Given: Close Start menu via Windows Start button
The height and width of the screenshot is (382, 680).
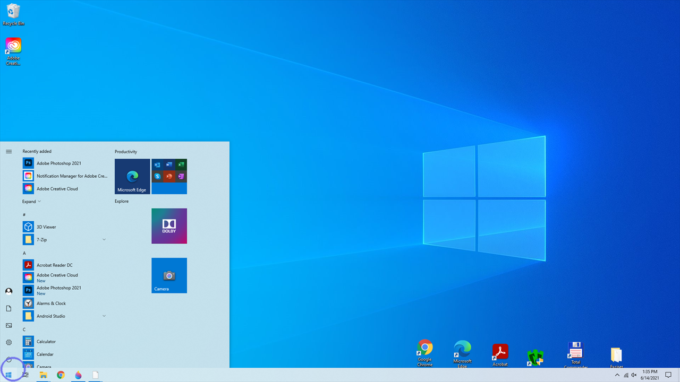Looking at the screenshot, I should (8, 375).
